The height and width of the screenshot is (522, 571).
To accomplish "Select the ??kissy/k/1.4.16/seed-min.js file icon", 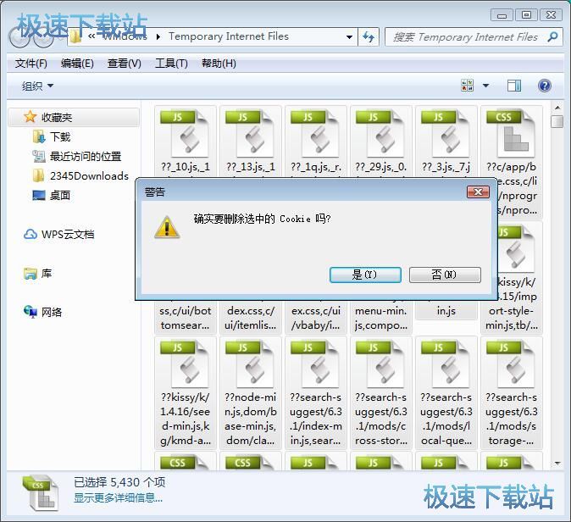I will pos(184,364).
